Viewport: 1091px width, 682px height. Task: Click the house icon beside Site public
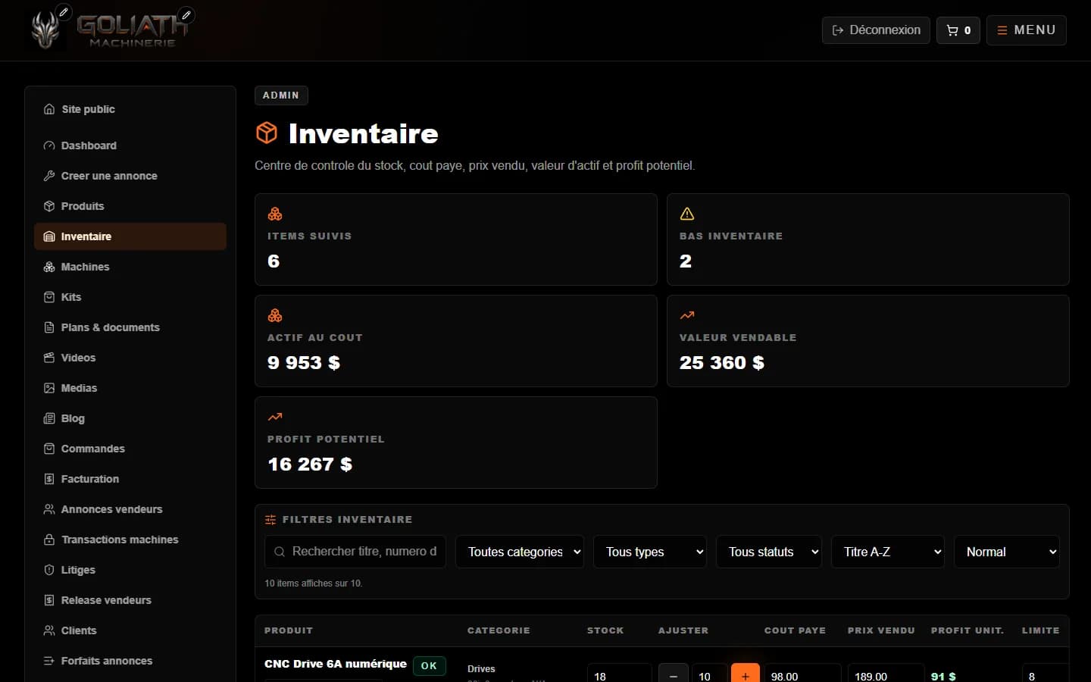click(49, 109)
